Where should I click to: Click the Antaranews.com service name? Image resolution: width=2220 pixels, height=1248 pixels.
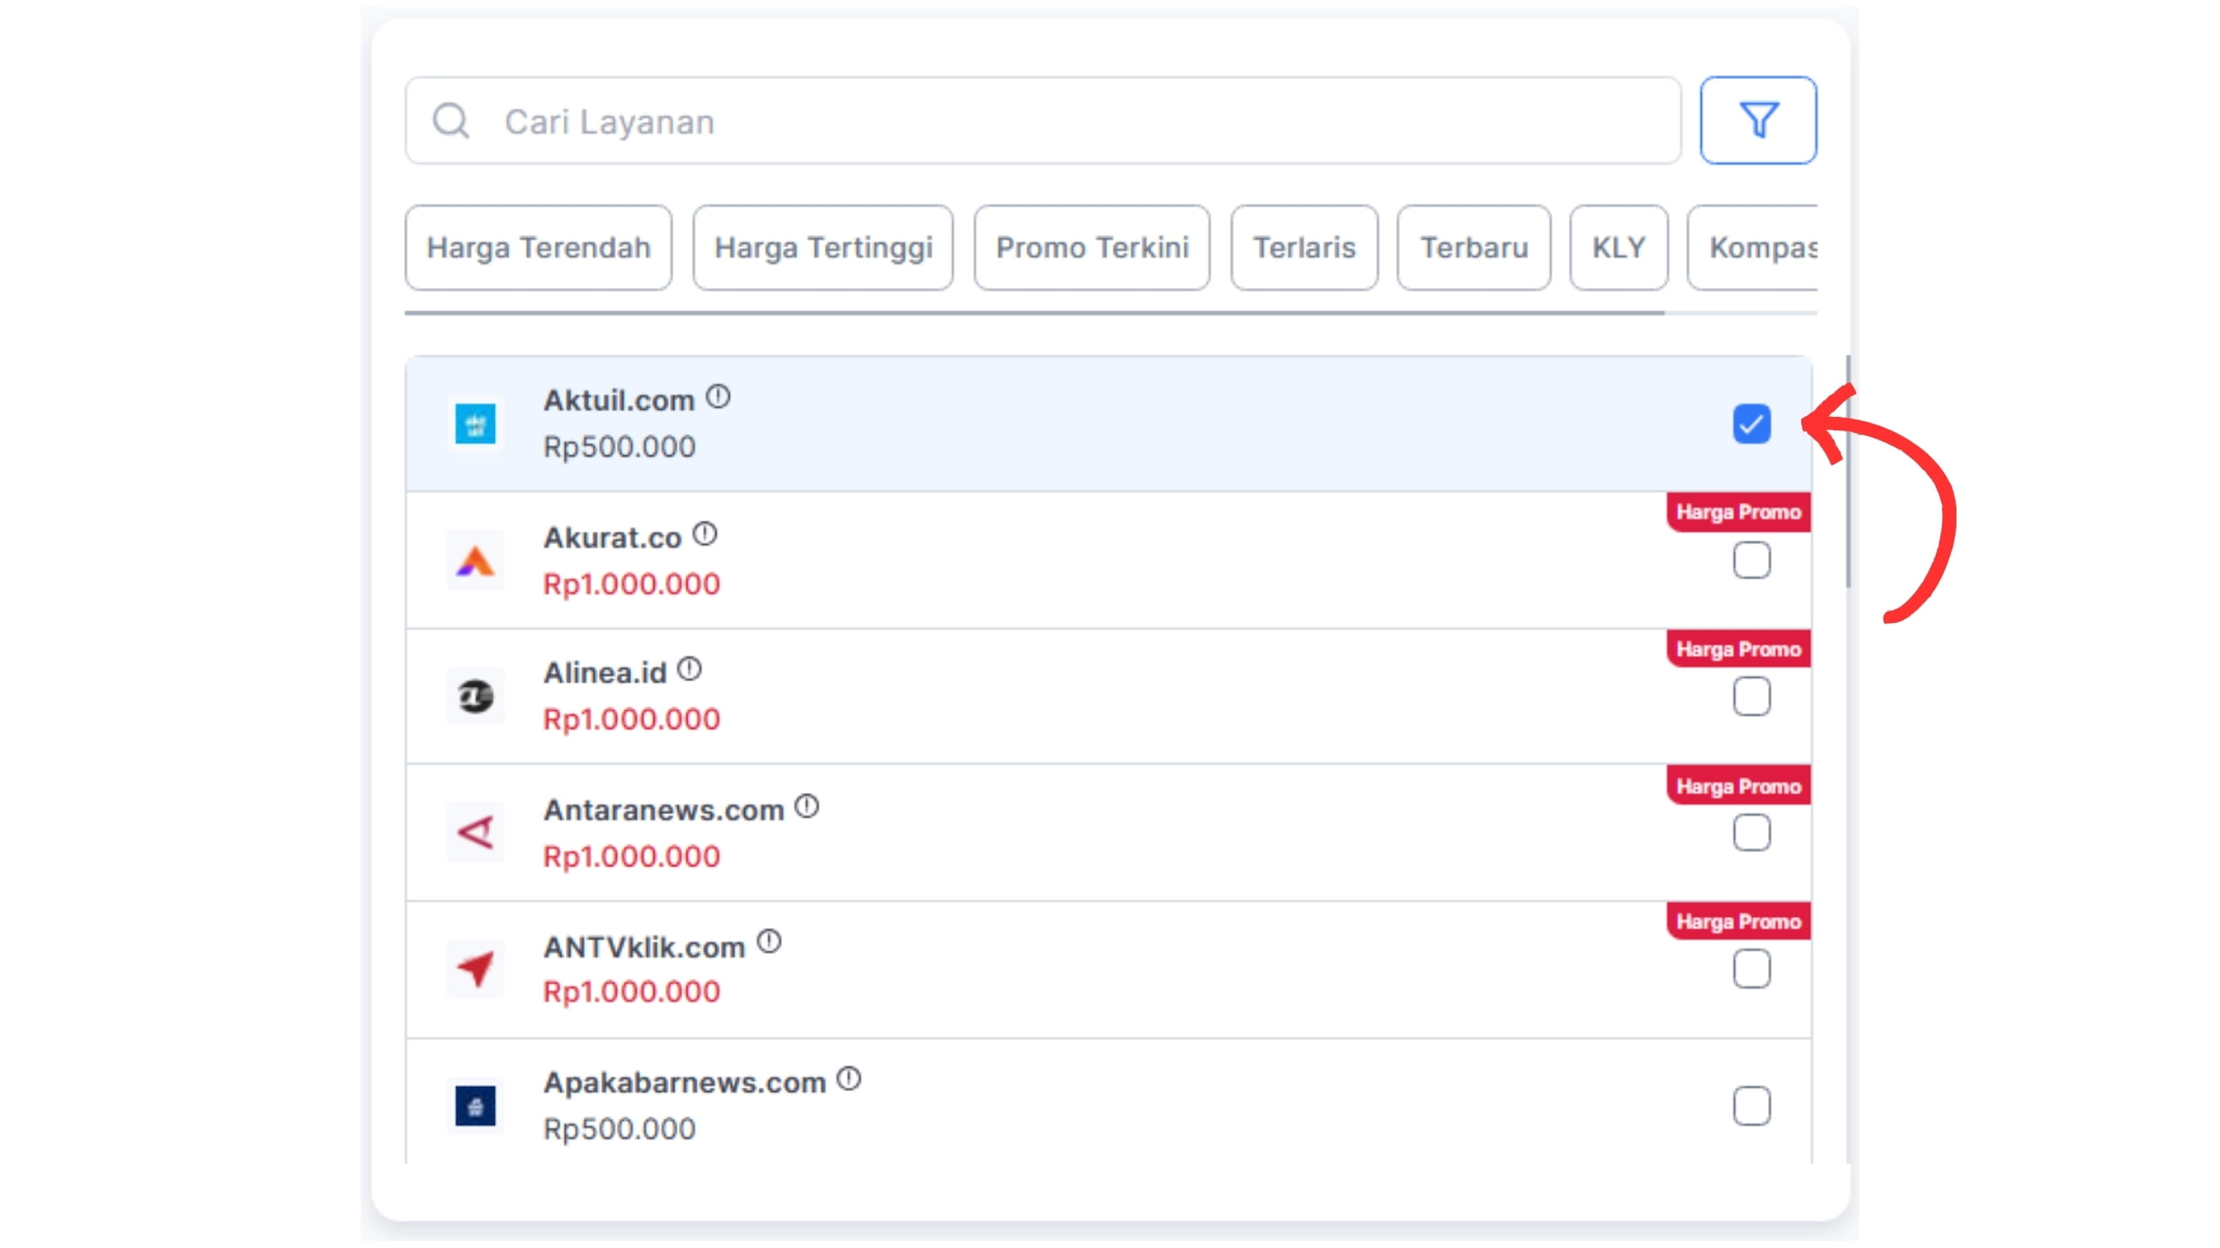pos(663,810)
